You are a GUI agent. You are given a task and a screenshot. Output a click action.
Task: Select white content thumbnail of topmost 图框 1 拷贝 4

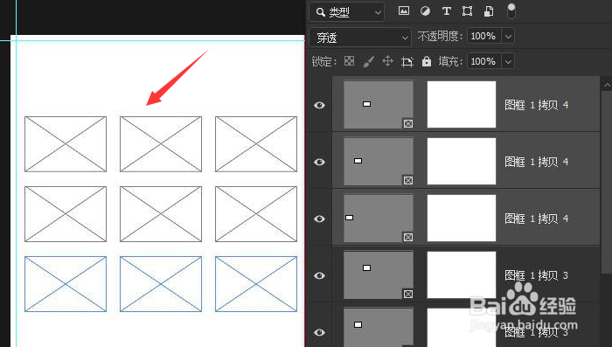pyautogui.click(x=462, y=104)
